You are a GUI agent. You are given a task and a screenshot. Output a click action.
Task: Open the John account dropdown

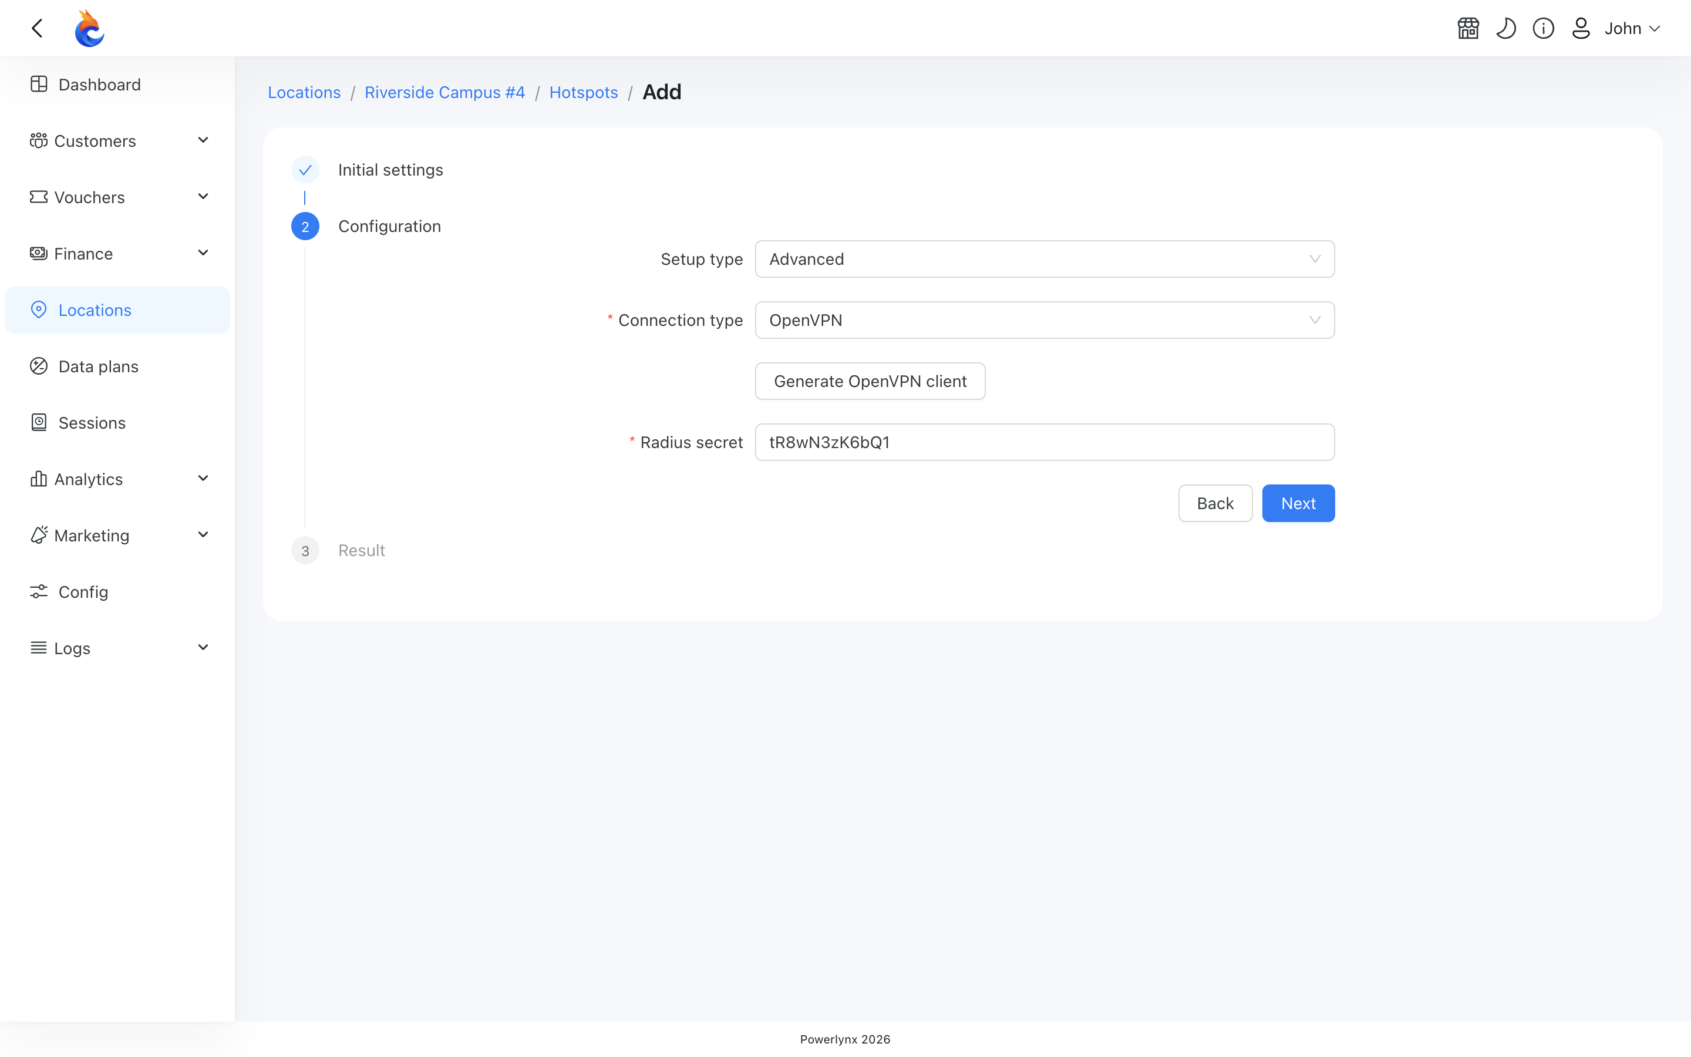tap(1632, 28)
